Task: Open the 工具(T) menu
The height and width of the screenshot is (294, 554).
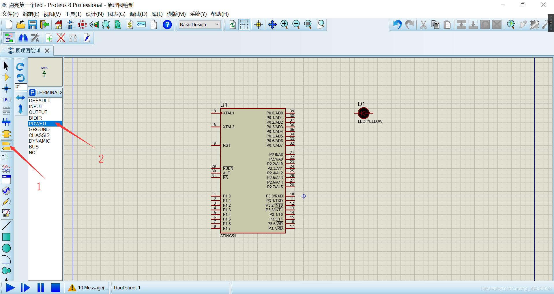Action: click(73, 14)
